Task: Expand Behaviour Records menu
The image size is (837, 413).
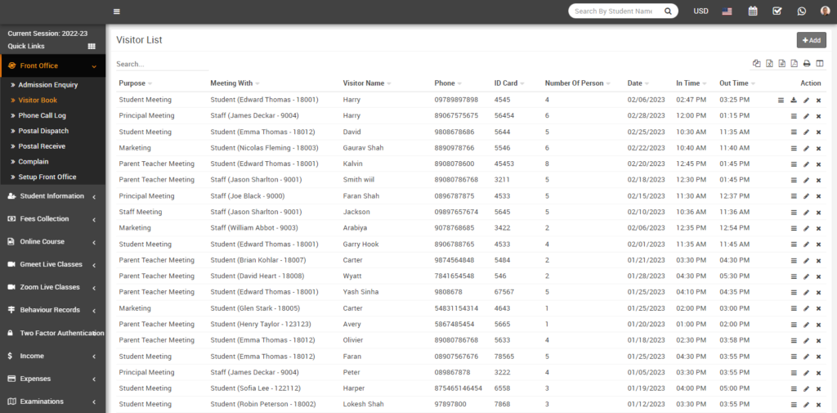Action: 53,310
